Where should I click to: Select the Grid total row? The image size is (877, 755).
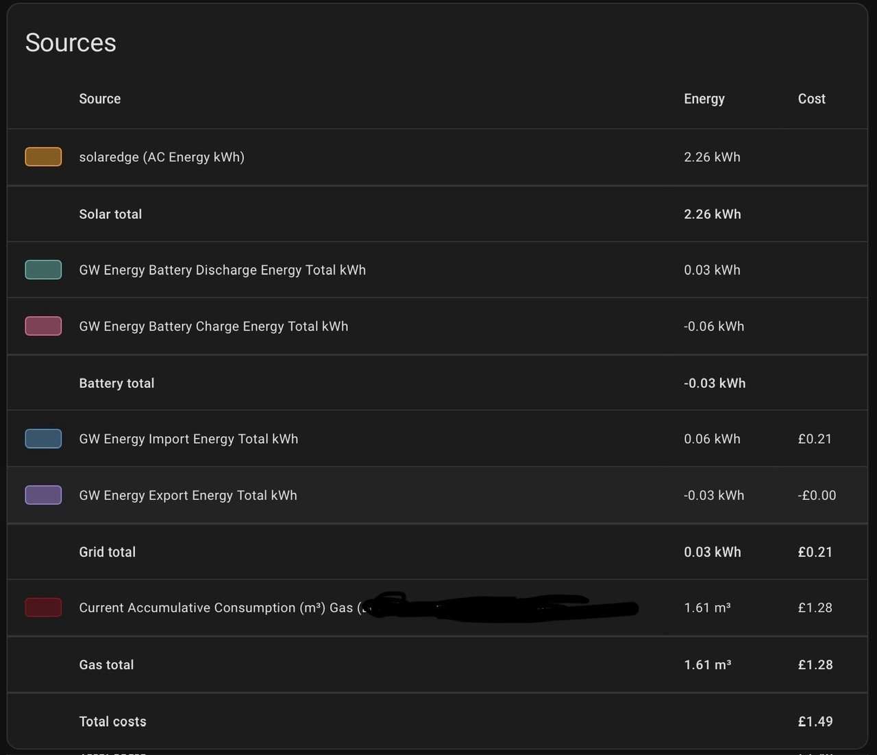[x=438, y=552]
